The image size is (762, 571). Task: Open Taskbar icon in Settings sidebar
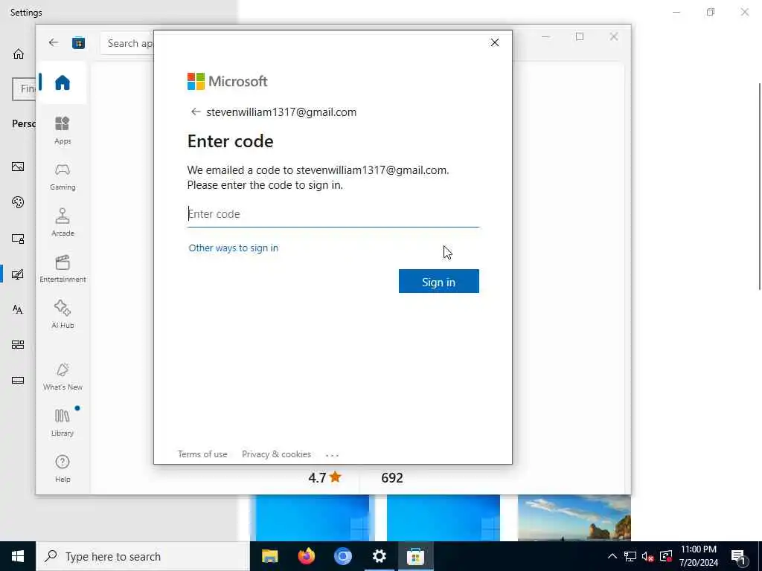click(x=18, y=380)
